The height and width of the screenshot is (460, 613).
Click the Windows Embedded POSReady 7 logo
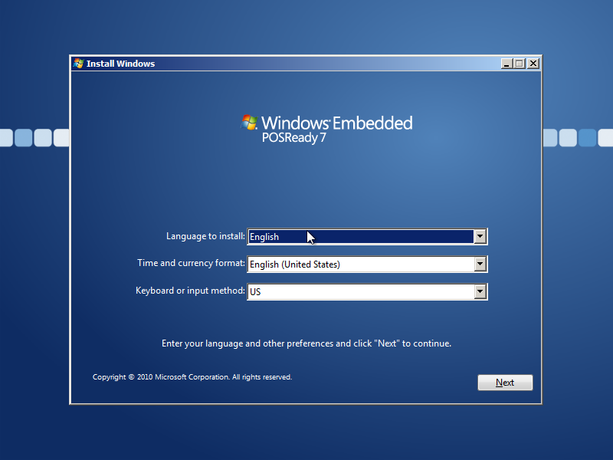click(326, 129)
